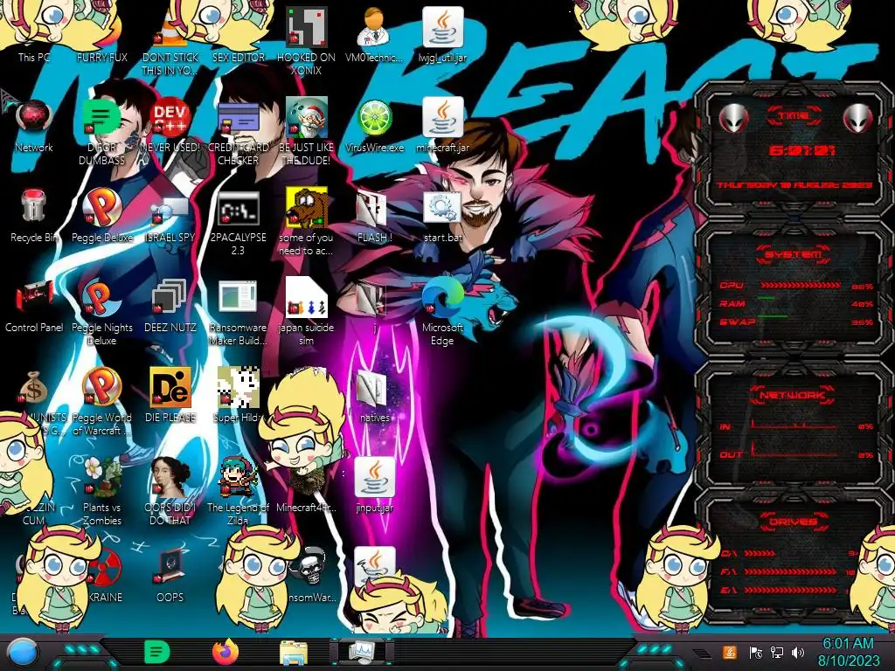
Task: Select the VirusWire.exe lime icon
Action: pyautogui.click(x=374, y=126)
